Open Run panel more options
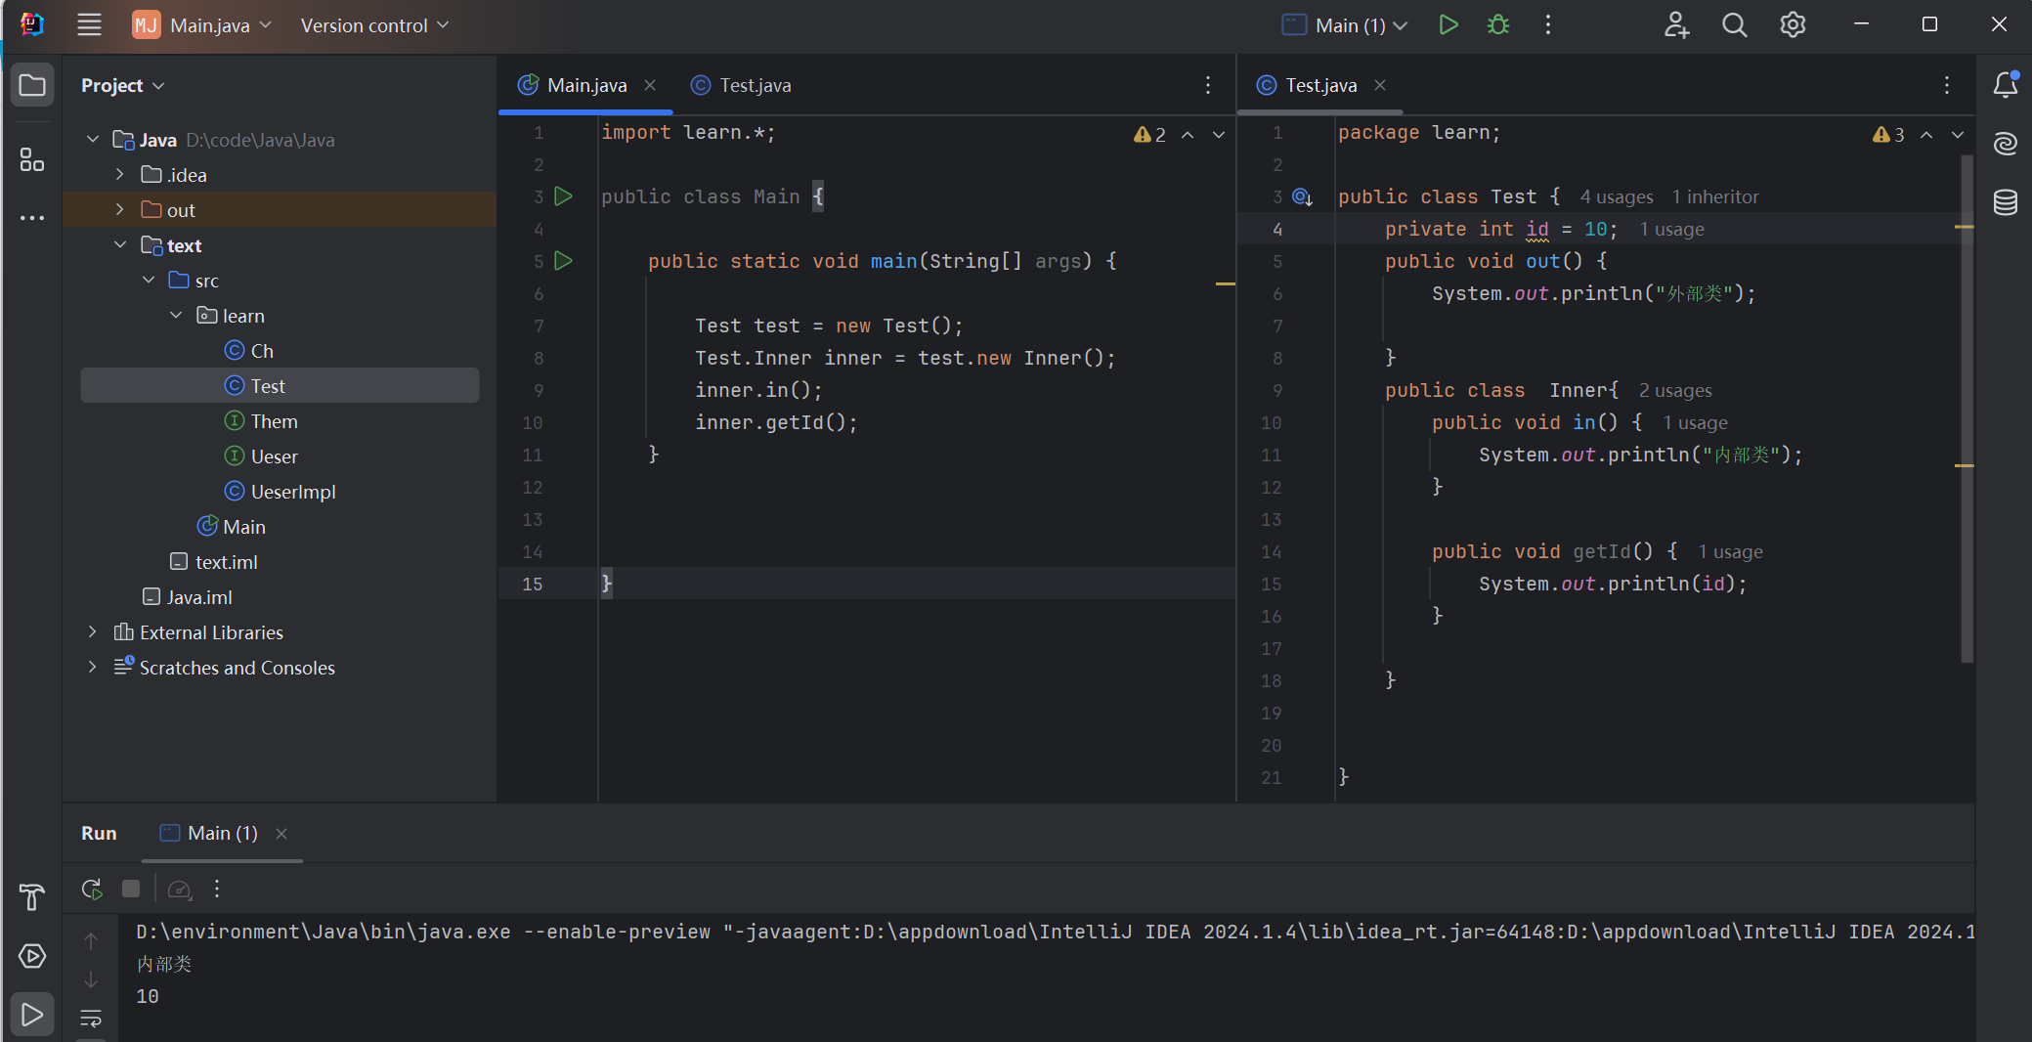The width and height of the screenshot is (2032, 1042). pos(217,889)
